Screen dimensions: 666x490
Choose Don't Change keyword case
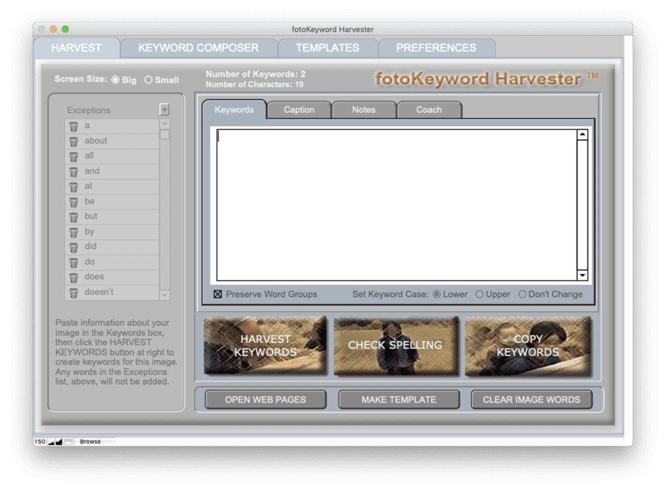522,294
